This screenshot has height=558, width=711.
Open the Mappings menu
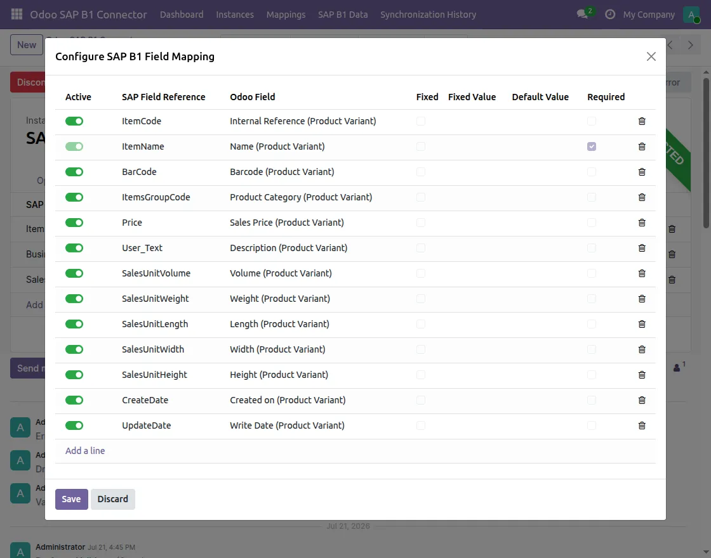pos(286,15)
